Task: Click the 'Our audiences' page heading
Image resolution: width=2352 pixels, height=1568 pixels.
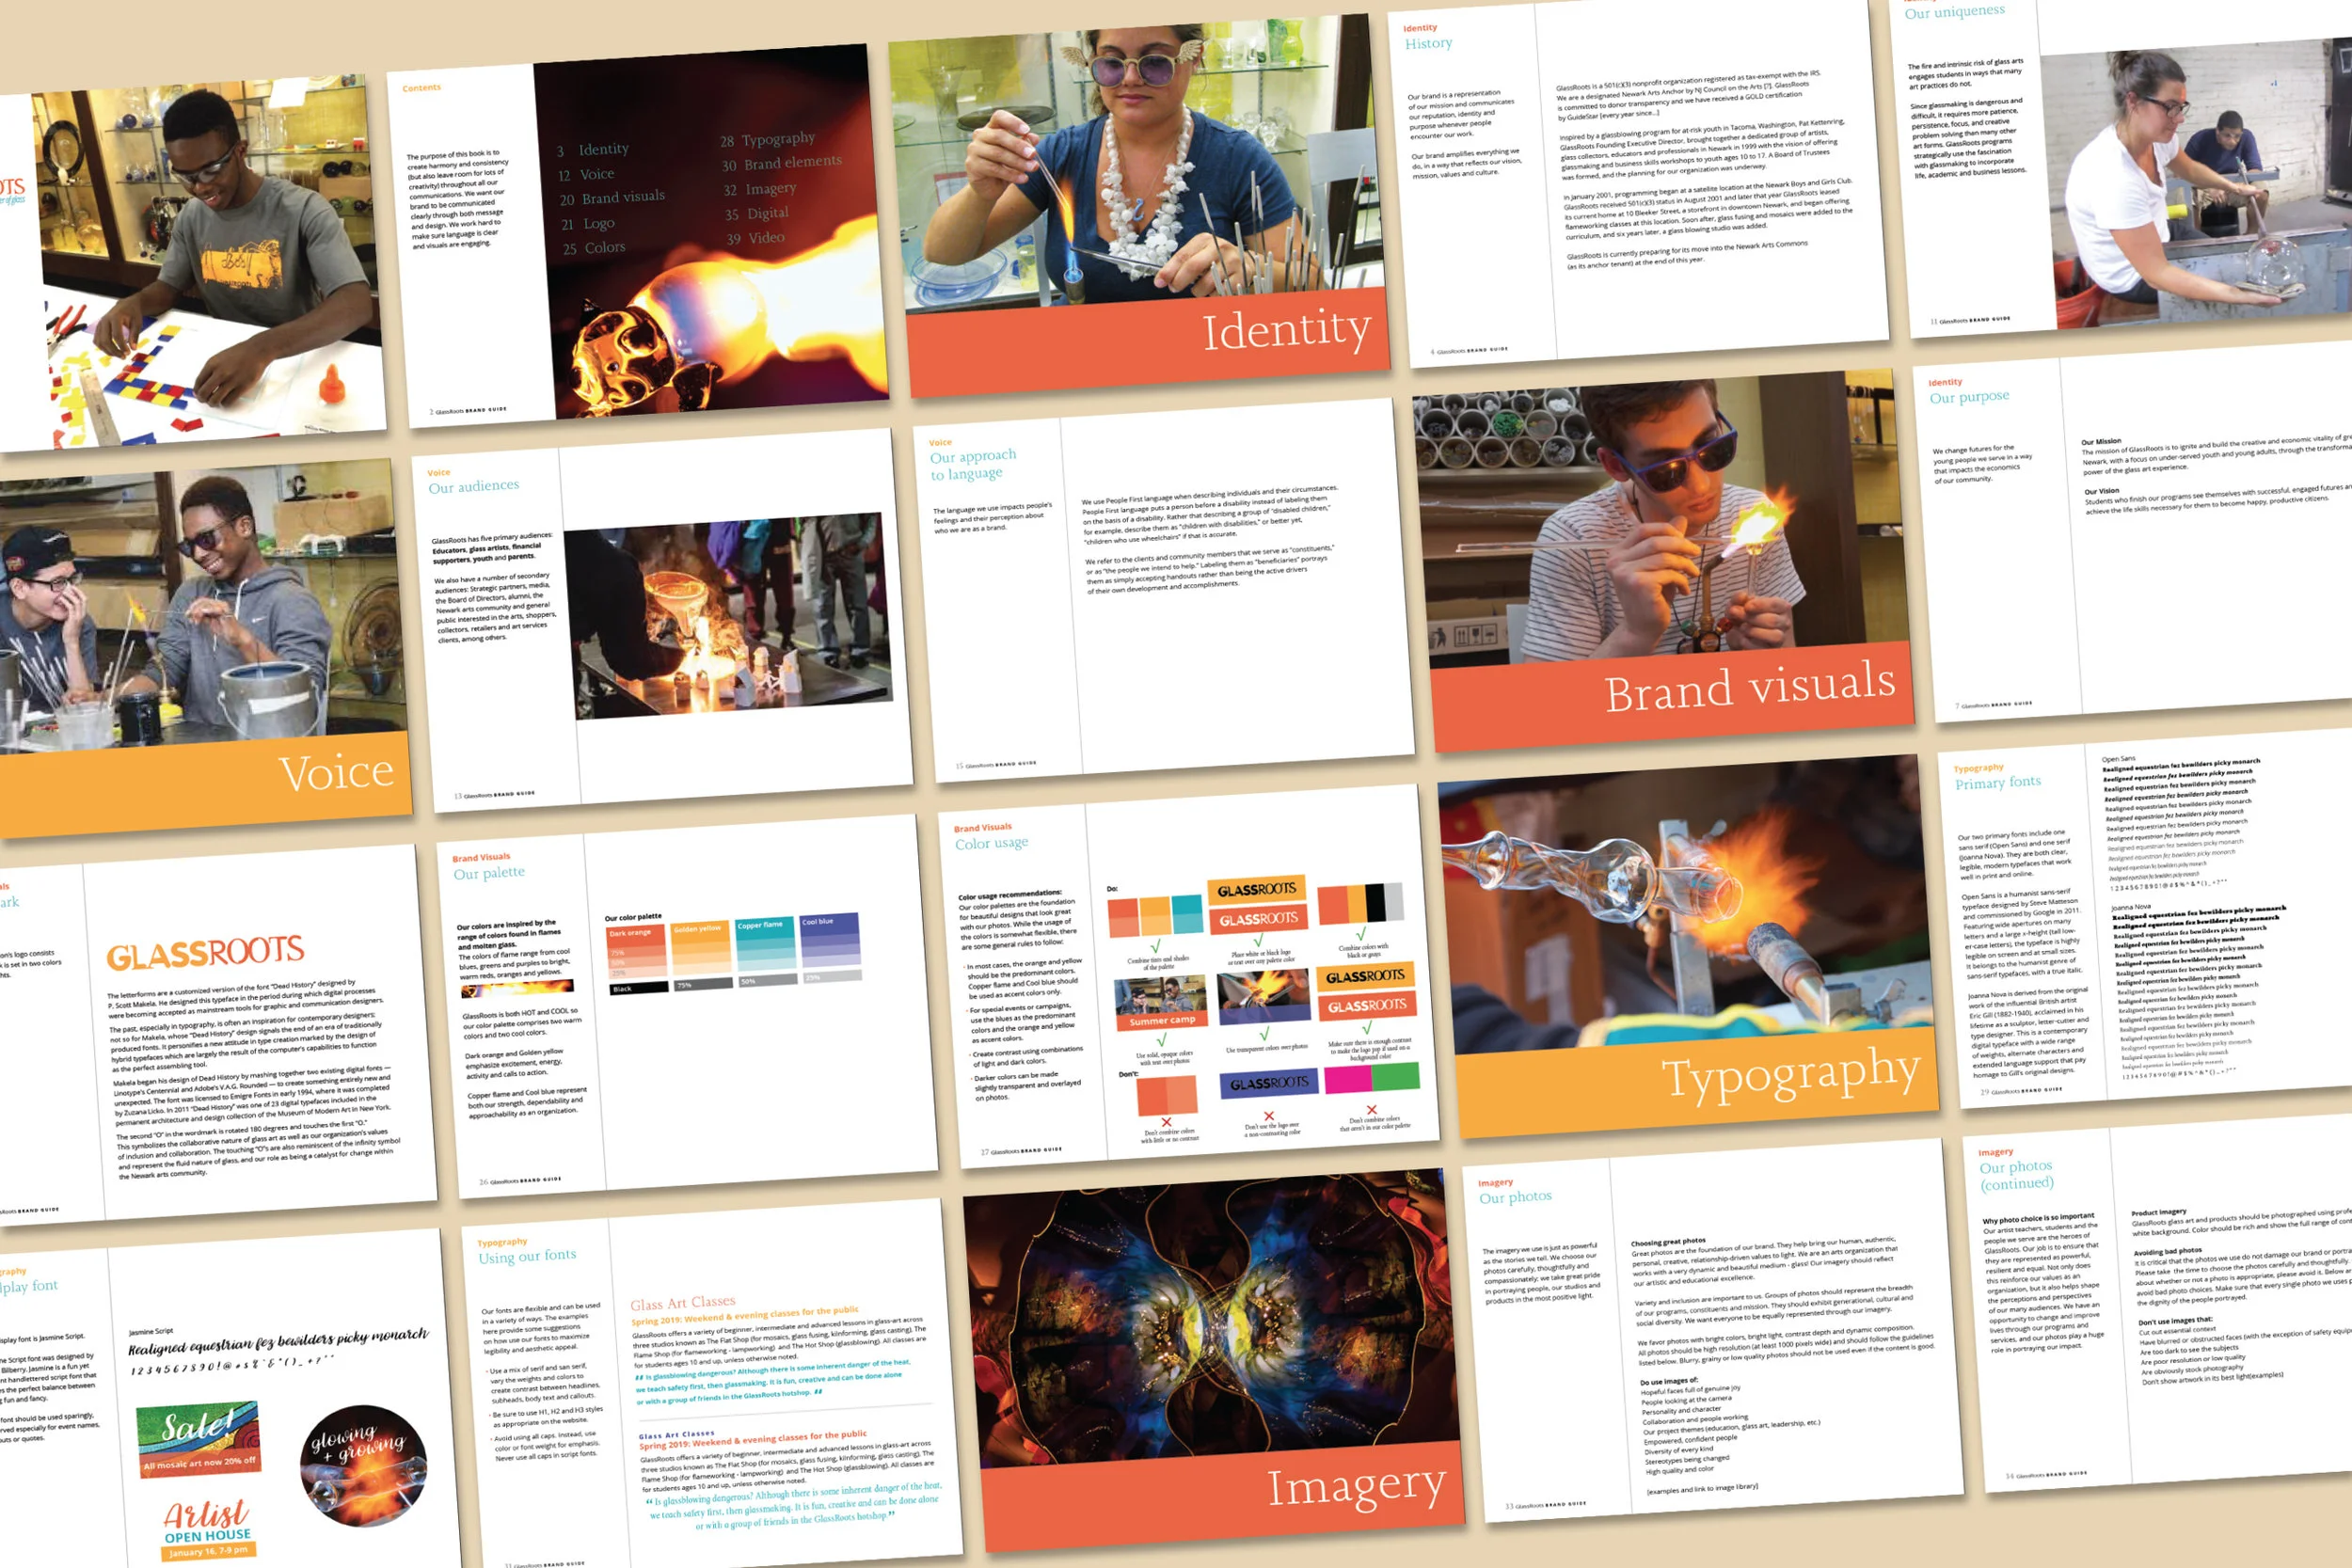Action: 473,486
